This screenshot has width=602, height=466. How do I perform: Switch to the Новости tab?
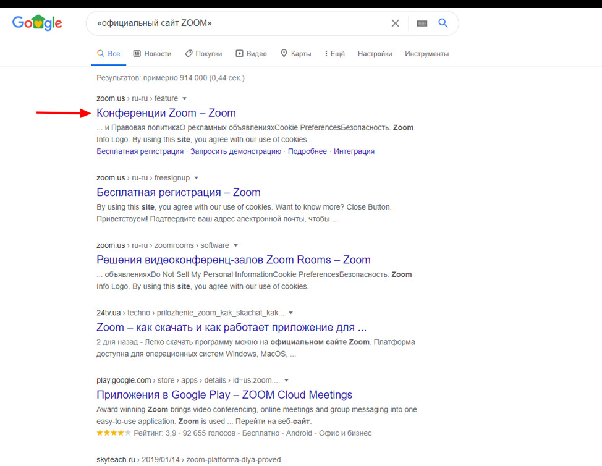click(153, 54)
